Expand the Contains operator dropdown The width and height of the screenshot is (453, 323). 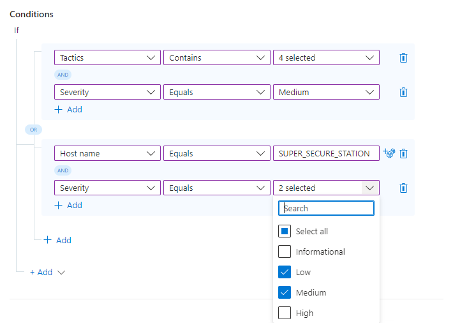click(216, 58)
